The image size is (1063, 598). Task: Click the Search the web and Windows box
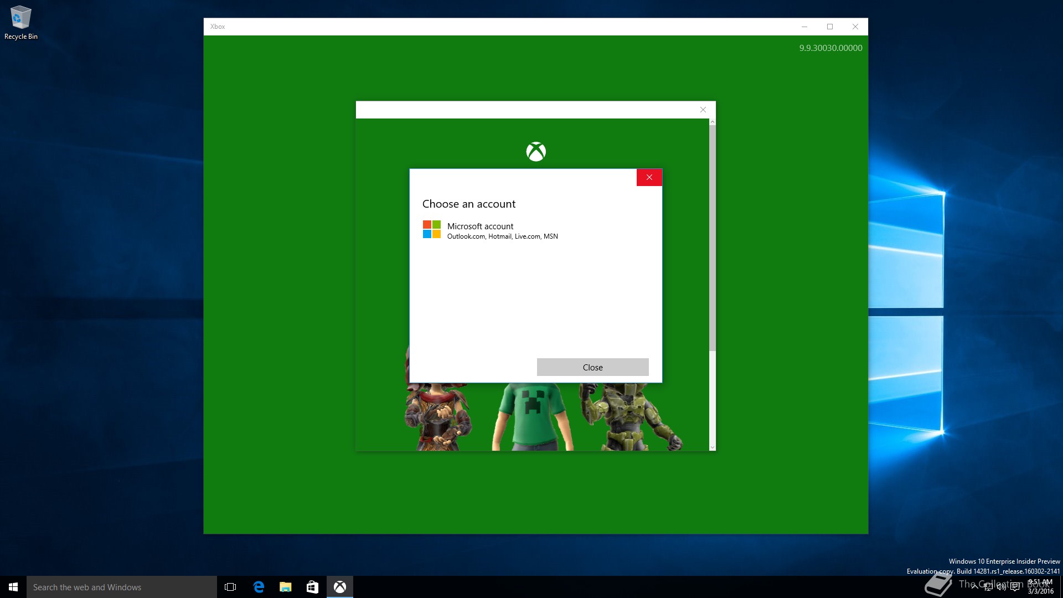(122, 587)
